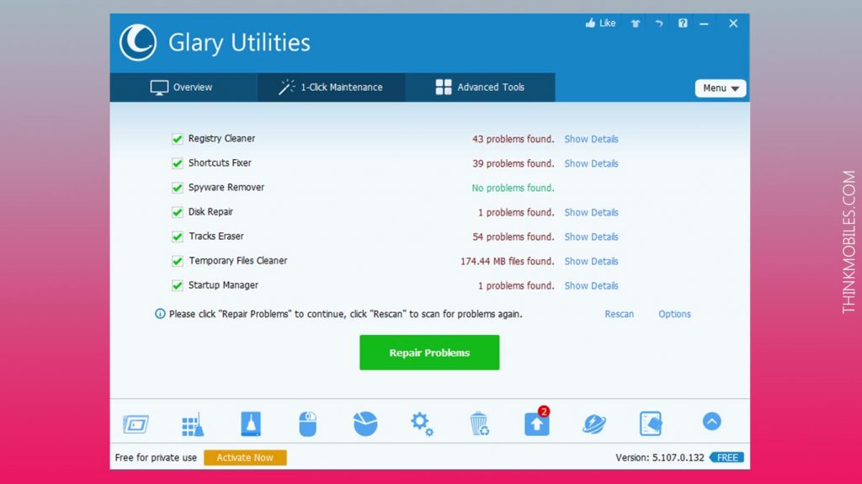The height and width of the screenshot is (484, 862).
Task: Click the "Free for private use" text
Action: pyautogui.click(x=156, y=458)
